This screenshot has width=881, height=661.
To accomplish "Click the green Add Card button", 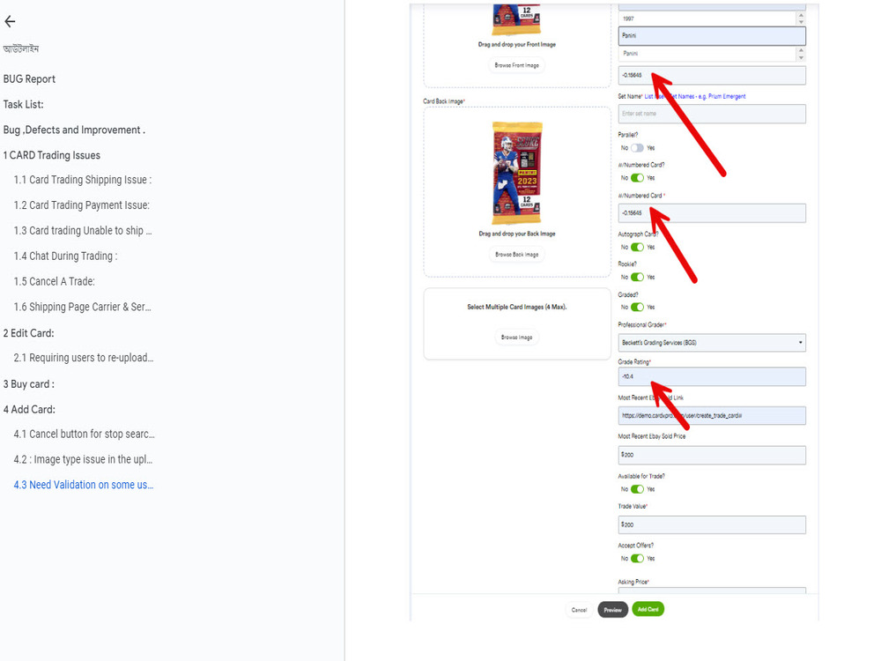I will [x=648, y=609].
